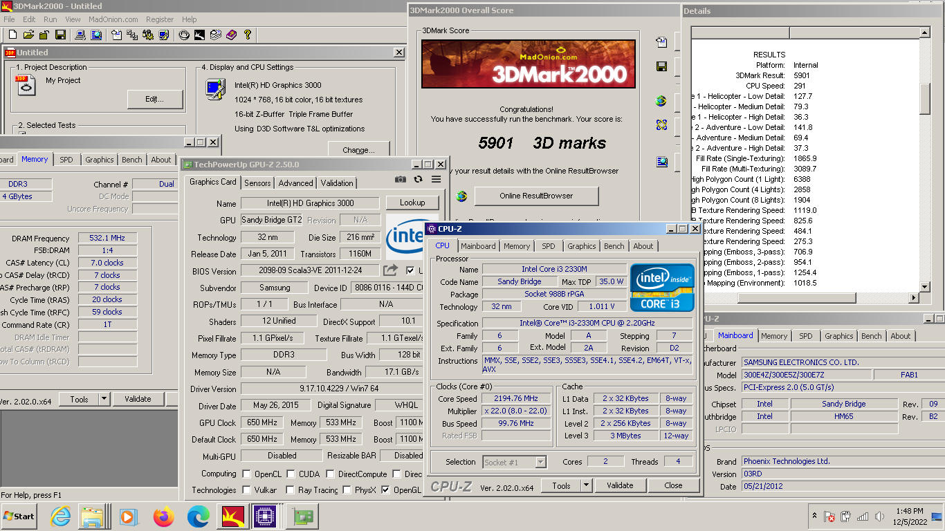Toggle the OpenGL checkbox in GPU-Z
This screenshot has width=945, height=531.
point(385,490)
